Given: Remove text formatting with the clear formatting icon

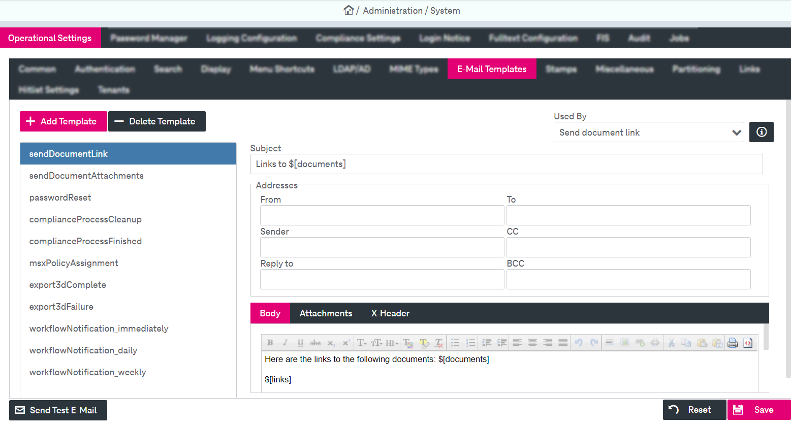Looking at the screenshot, I should [x=438, y=343].
